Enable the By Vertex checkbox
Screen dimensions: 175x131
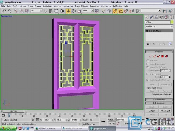148,61
